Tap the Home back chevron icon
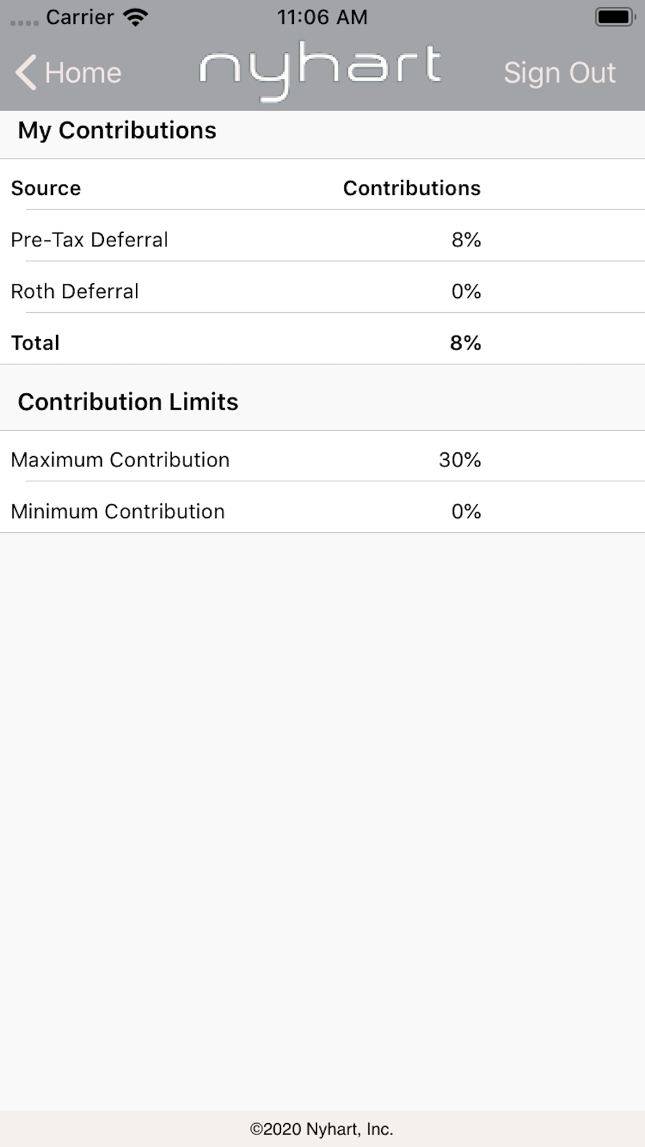Image resolution: width=645 pixels, height=1147 pixels. pos(26,72)
